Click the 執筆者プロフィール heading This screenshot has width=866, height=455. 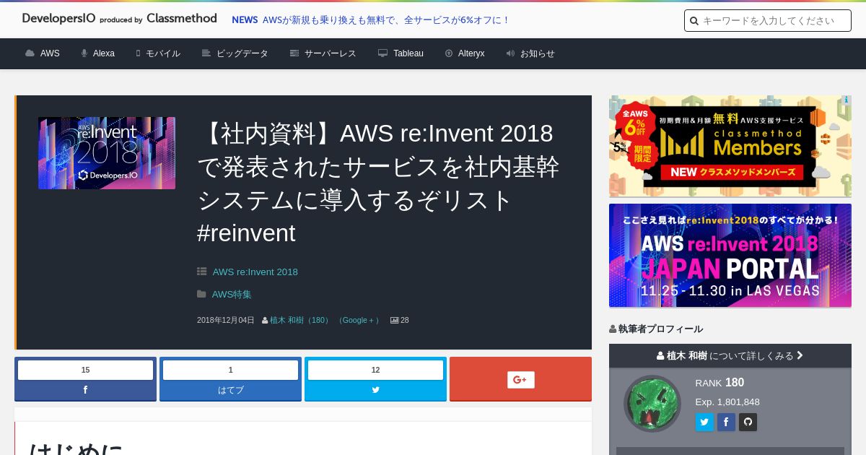[x=656, y=329]
